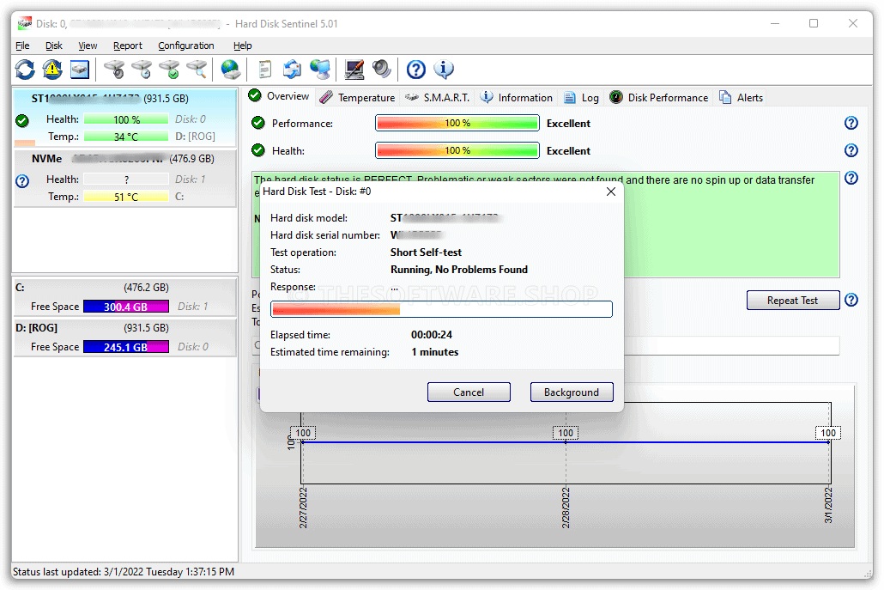Click the notepad report toolbar icon

tap(264, 70)
